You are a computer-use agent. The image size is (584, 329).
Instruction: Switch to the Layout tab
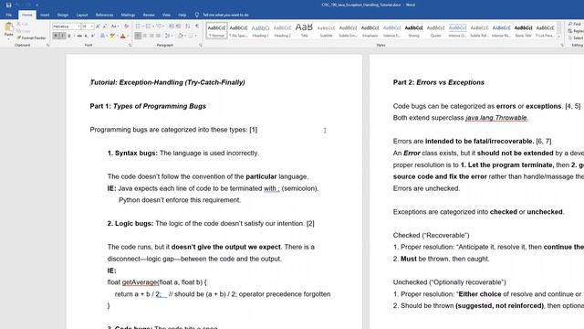pyautogui.click(x=82, y=15)
